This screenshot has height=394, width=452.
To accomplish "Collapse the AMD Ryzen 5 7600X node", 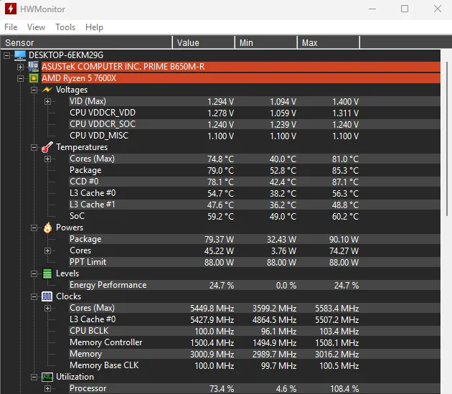I will pos(20,78).
